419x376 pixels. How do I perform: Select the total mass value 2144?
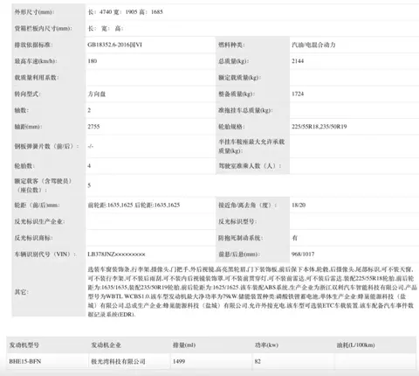click(x=298, y=61)
